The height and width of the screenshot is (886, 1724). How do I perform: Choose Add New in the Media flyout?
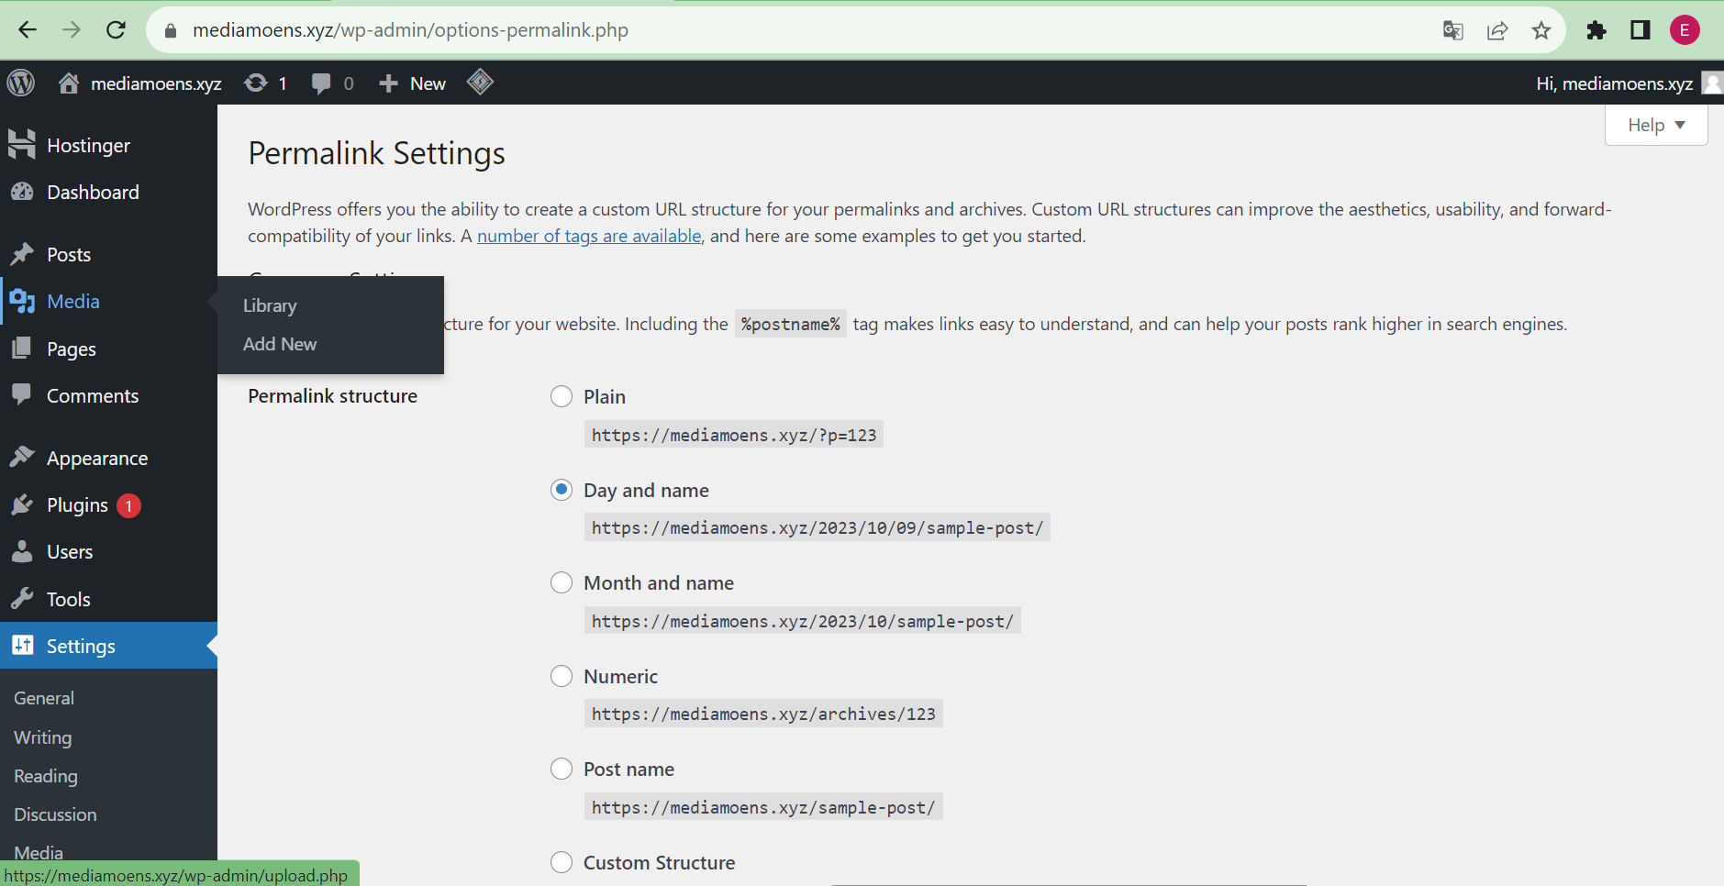(x=280, y=344)
